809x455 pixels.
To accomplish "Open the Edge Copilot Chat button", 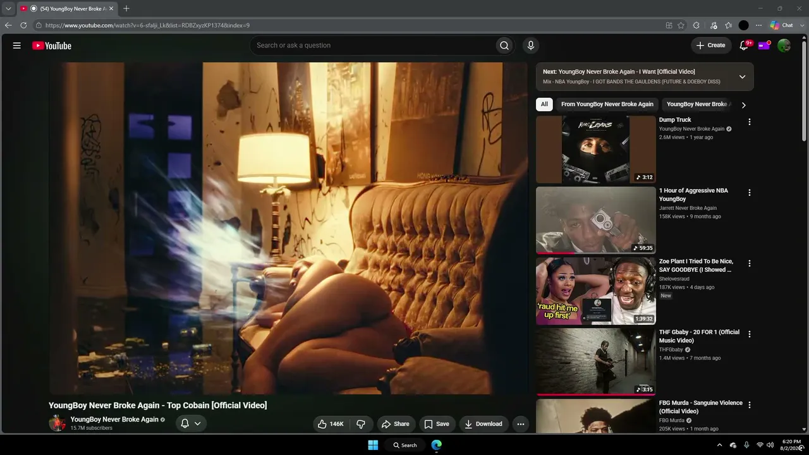I will (x=782, y=25).
